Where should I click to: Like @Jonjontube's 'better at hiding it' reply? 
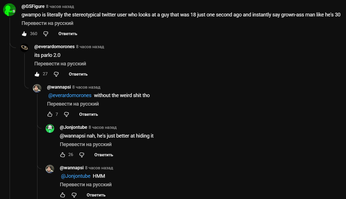(x=63, y=155)
